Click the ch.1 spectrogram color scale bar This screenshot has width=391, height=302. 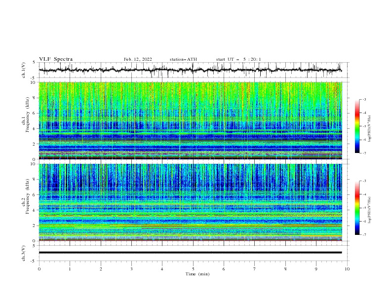[357, 126]
